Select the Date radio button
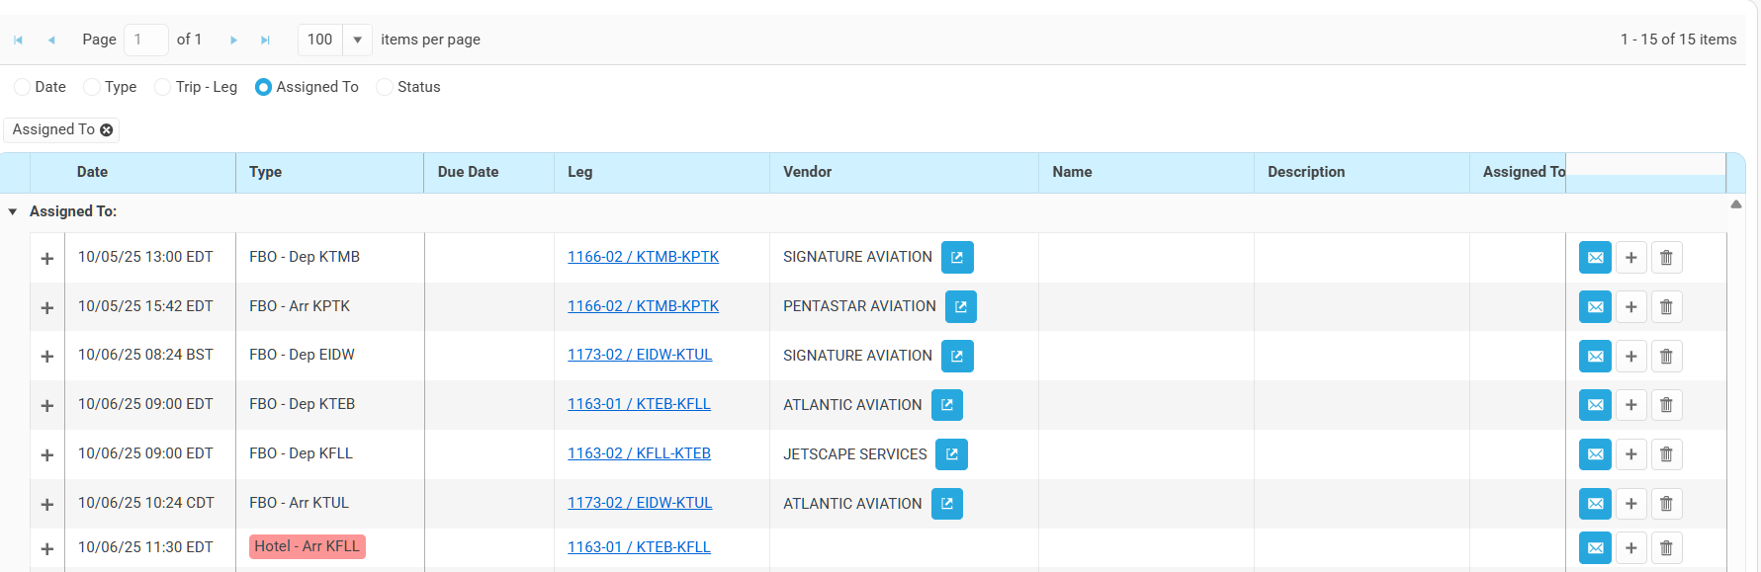Viewport: 1761px width, 572px height. (x=22, y=87)
